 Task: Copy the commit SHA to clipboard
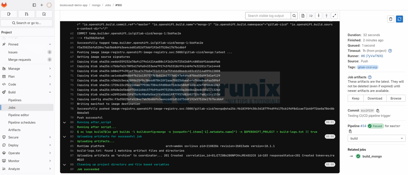[x=378, y=111]
